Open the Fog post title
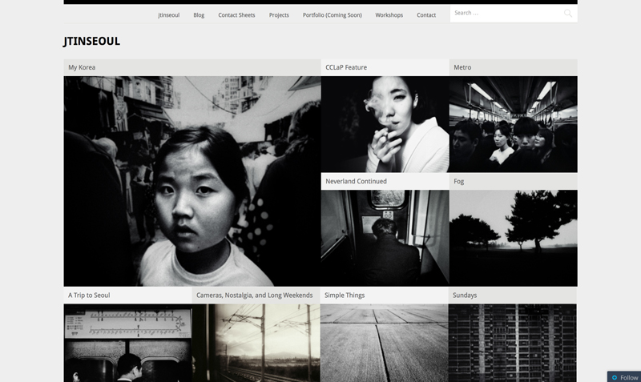 pyautogui.click(x=458, y=182)
